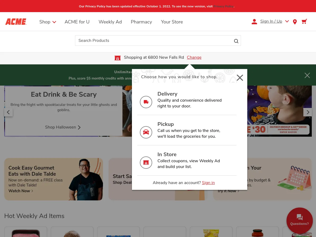Sign in to existing account
316x237 pixels.
point(208,182)
